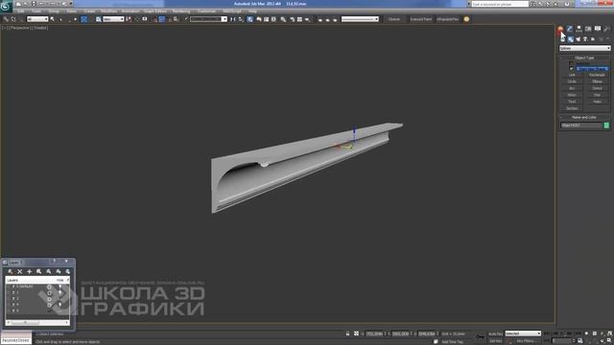The height and width of the screenshot is (345, 614).
Task: Click the Render Production teapot icon
Action: [307, 19]
